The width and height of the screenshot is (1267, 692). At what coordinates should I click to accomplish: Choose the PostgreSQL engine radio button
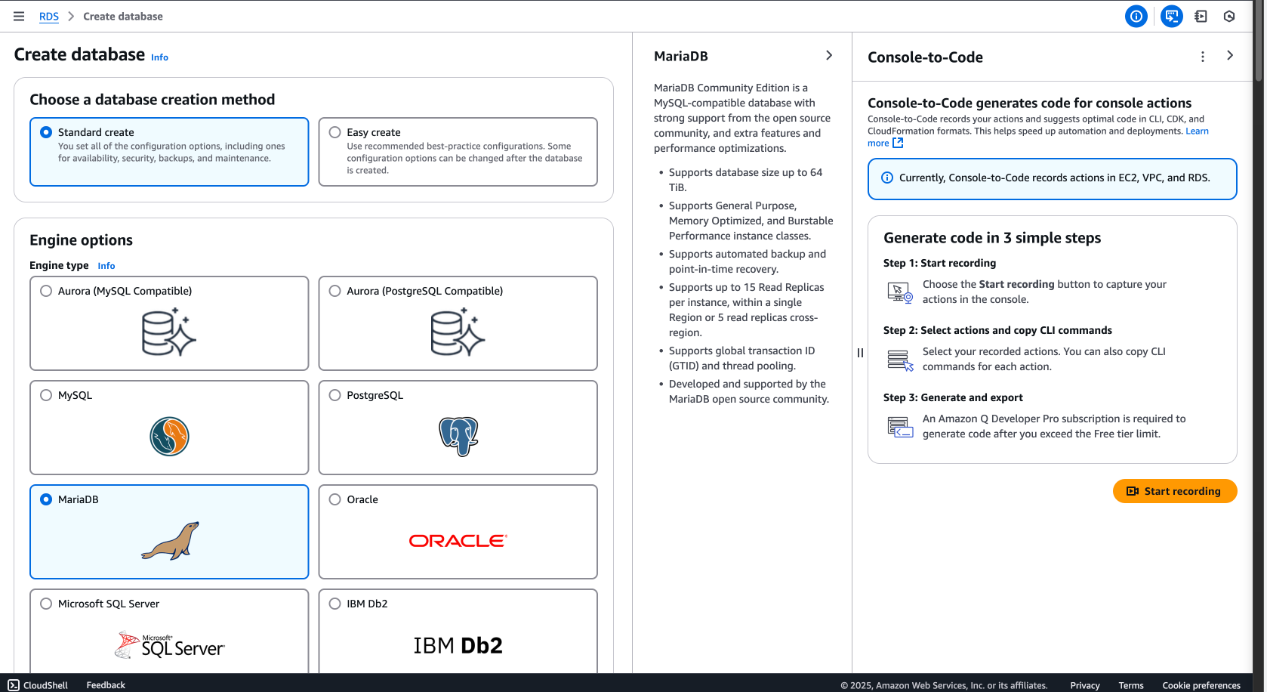335,395
